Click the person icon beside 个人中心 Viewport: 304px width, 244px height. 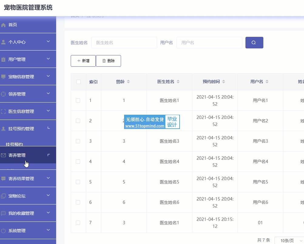4,42
